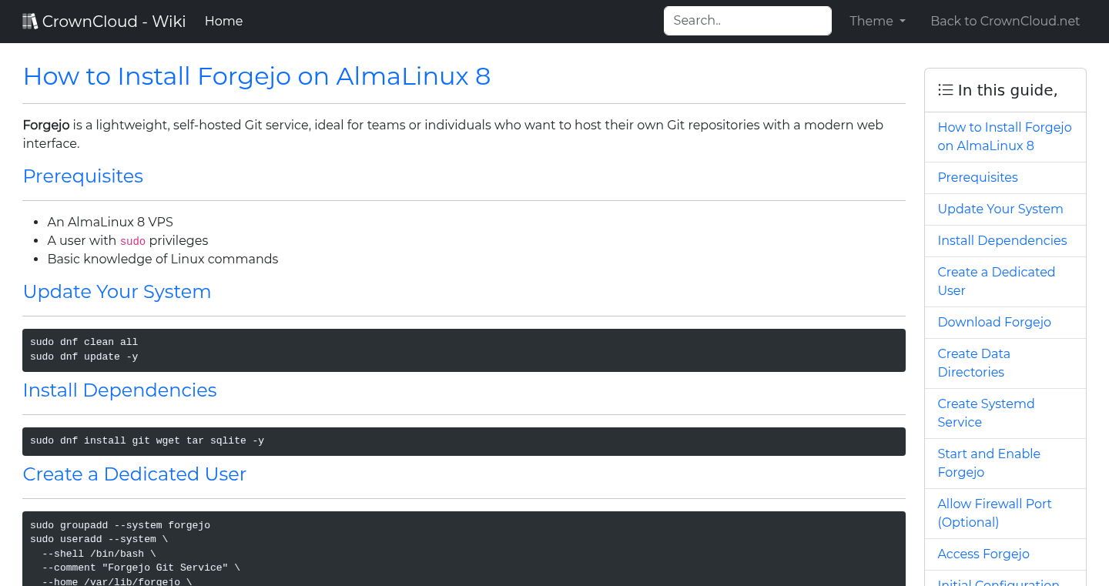Select 'Access Forgejo' from the guide list
This screenshot has height=586, width=1109.
[x=983, y=554]
